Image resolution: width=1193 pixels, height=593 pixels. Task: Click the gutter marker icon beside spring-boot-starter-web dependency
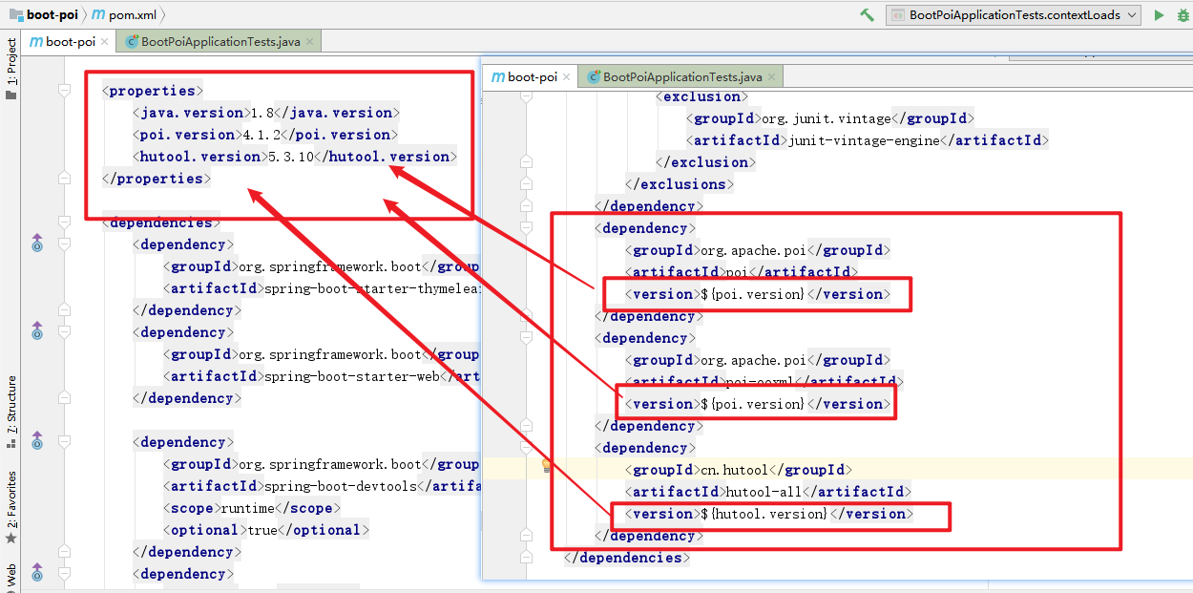tap(37, 331)
